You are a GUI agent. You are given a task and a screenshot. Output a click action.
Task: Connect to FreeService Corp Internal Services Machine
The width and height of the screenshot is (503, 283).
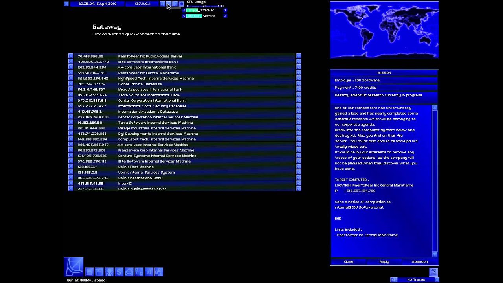(184, 150)
